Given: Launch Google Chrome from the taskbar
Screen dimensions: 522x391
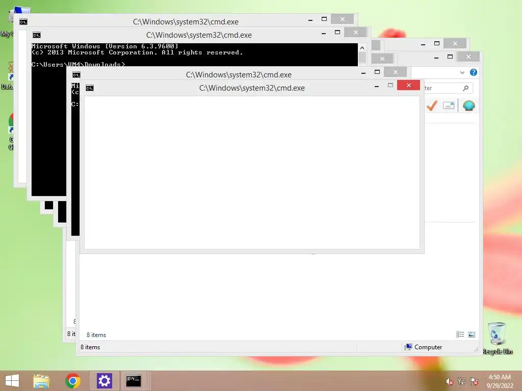Looking at the screenshot, I should click(72, 381).
